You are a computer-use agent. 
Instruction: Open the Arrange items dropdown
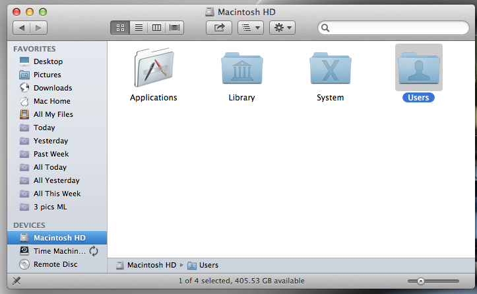[251, 28]
